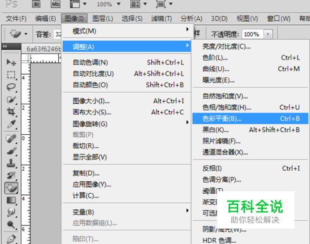The height and width of the screenshot is (244, 310).
Task: Choose 黑白(K)... adjustment
Action: [x=250, y=130]
